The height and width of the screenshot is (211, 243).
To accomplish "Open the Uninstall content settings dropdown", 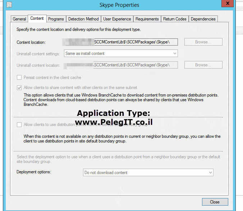I will (x=121, y=53).
